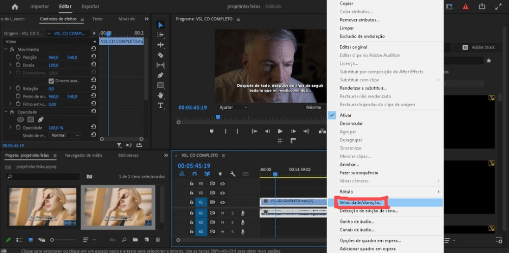Click the Mark In bracket button
509x253 pixels.
pyautogui.click(x=225, y=131)
